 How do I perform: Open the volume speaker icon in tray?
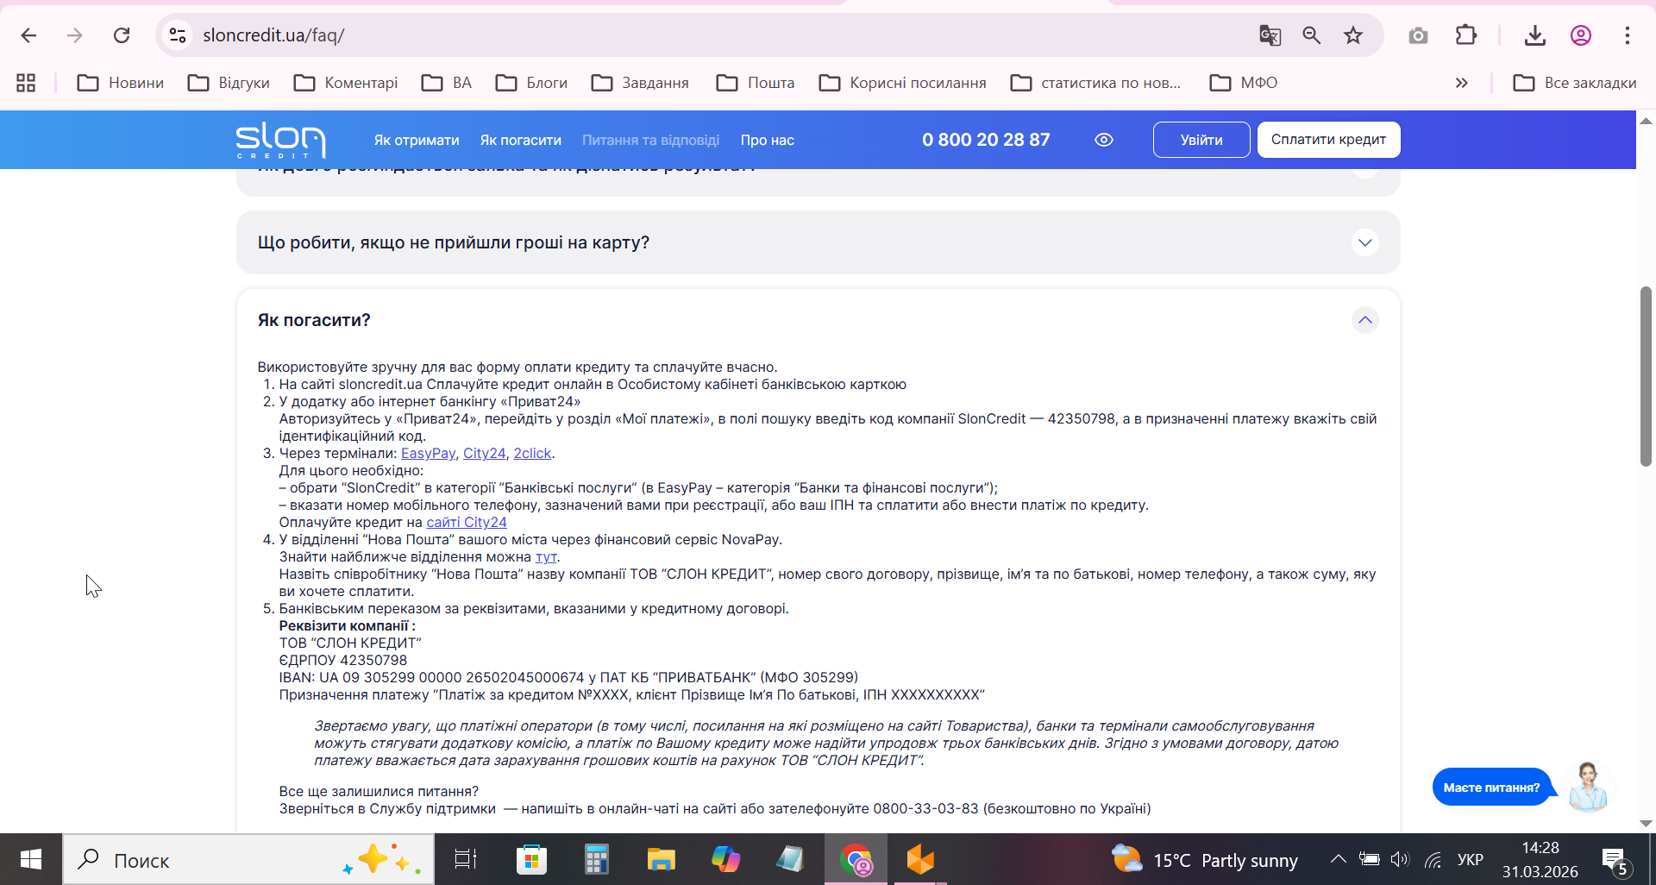coord(1399,859)
